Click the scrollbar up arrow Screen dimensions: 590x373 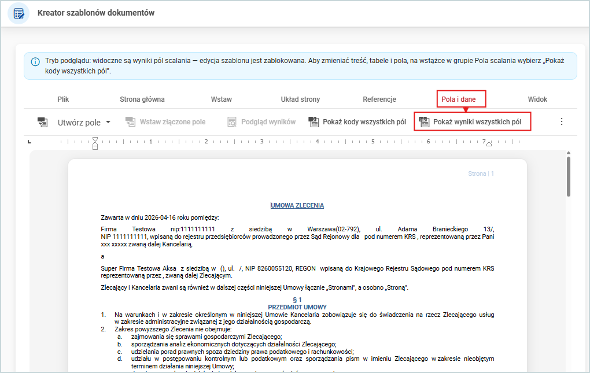(x=569, y=153)
